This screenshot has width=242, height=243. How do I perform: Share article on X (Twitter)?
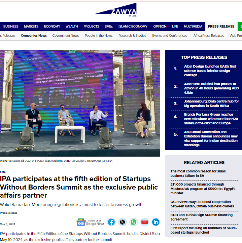click(122, 222)
